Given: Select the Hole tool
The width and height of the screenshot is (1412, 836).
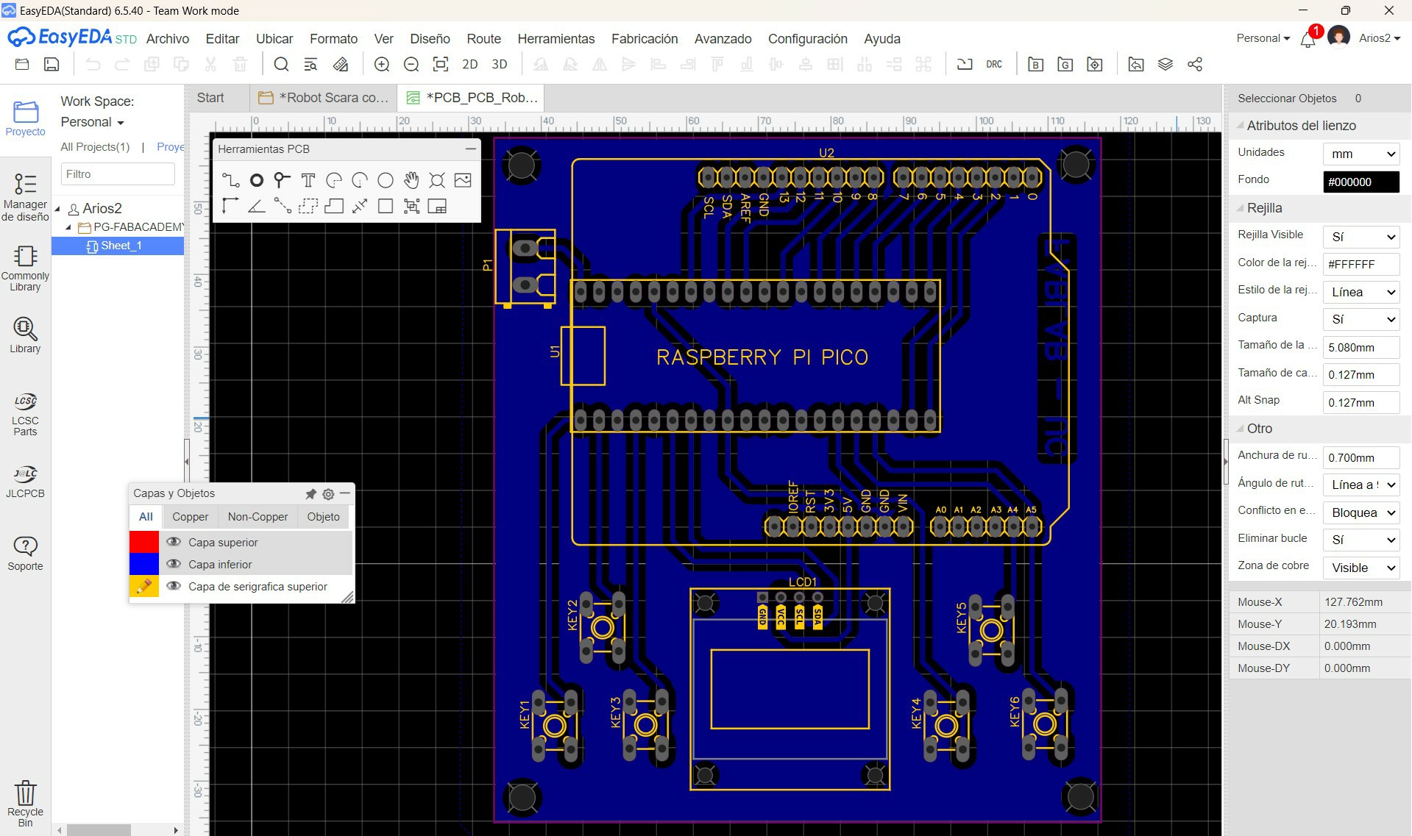Looking at the screenshot, I should click(437, 180).
